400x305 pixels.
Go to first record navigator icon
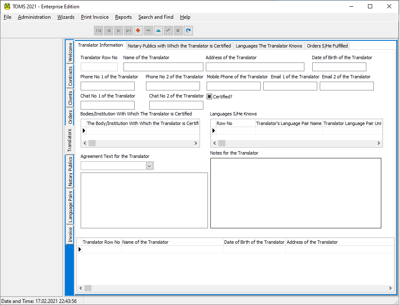(x=99, y=30)
